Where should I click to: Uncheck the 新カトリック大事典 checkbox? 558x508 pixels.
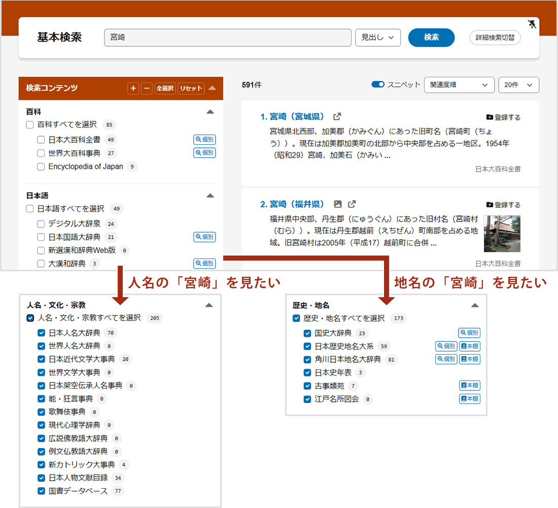pyautogui.click(x=41, y=464)
